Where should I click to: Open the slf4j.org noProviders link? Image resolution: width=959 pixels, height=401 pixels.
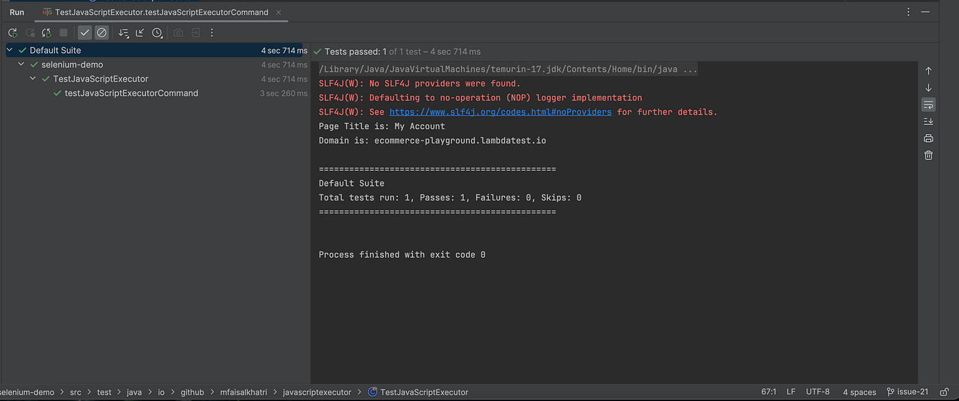click(500, 112)
